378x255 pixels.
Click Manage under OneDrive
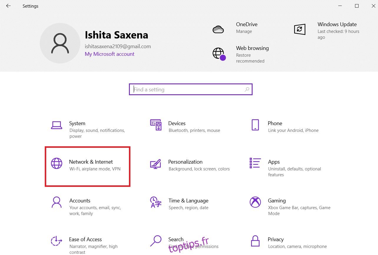[244, 31]
